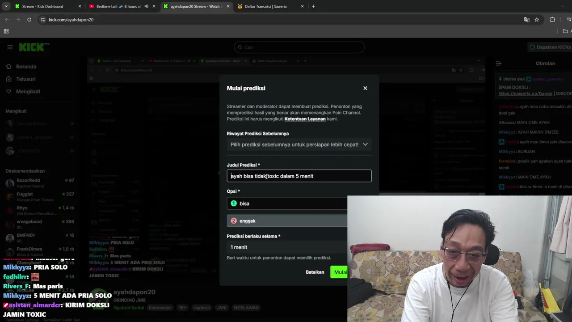Close the Stream - Kick Dashboard tab

click(x=80, y=6)
